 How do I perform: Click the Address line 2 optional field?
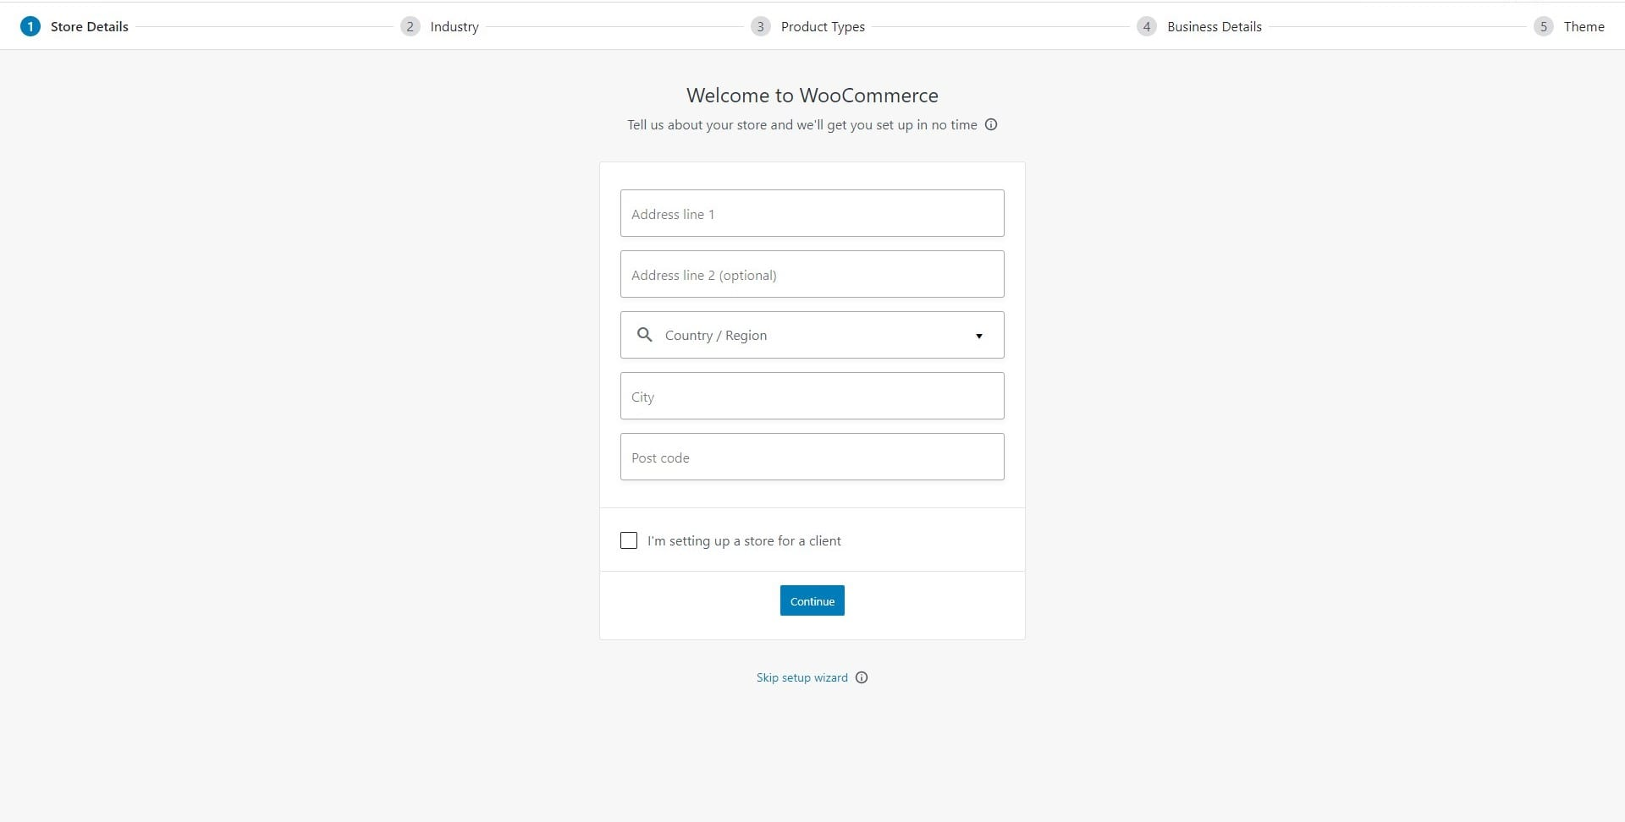point(812,274)
